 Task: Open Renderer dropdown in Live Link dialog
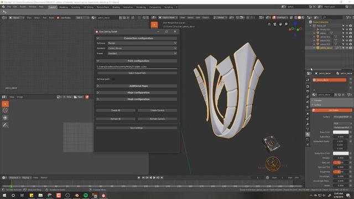[142, 48]
